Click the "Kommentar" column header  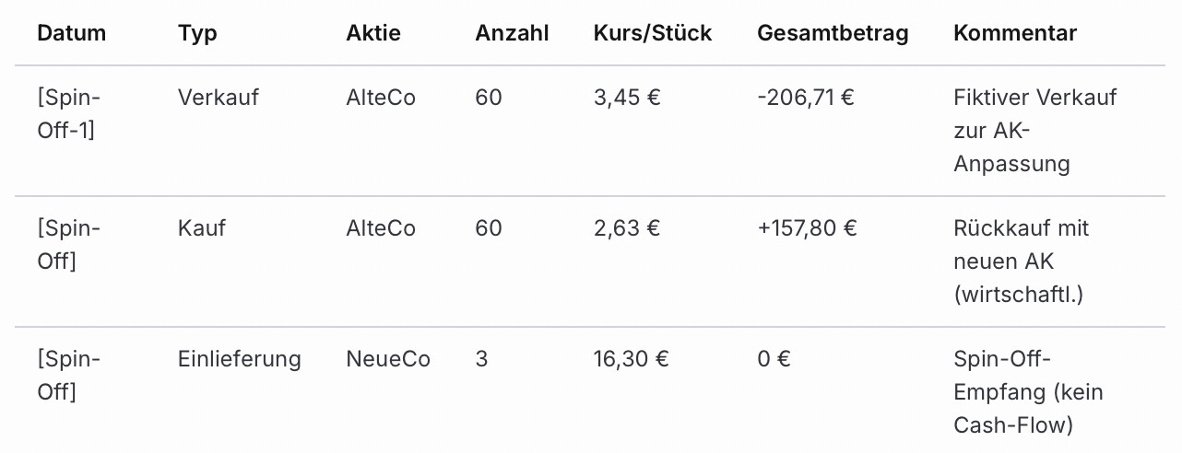pyautogui.click(x=1014, y=34)
